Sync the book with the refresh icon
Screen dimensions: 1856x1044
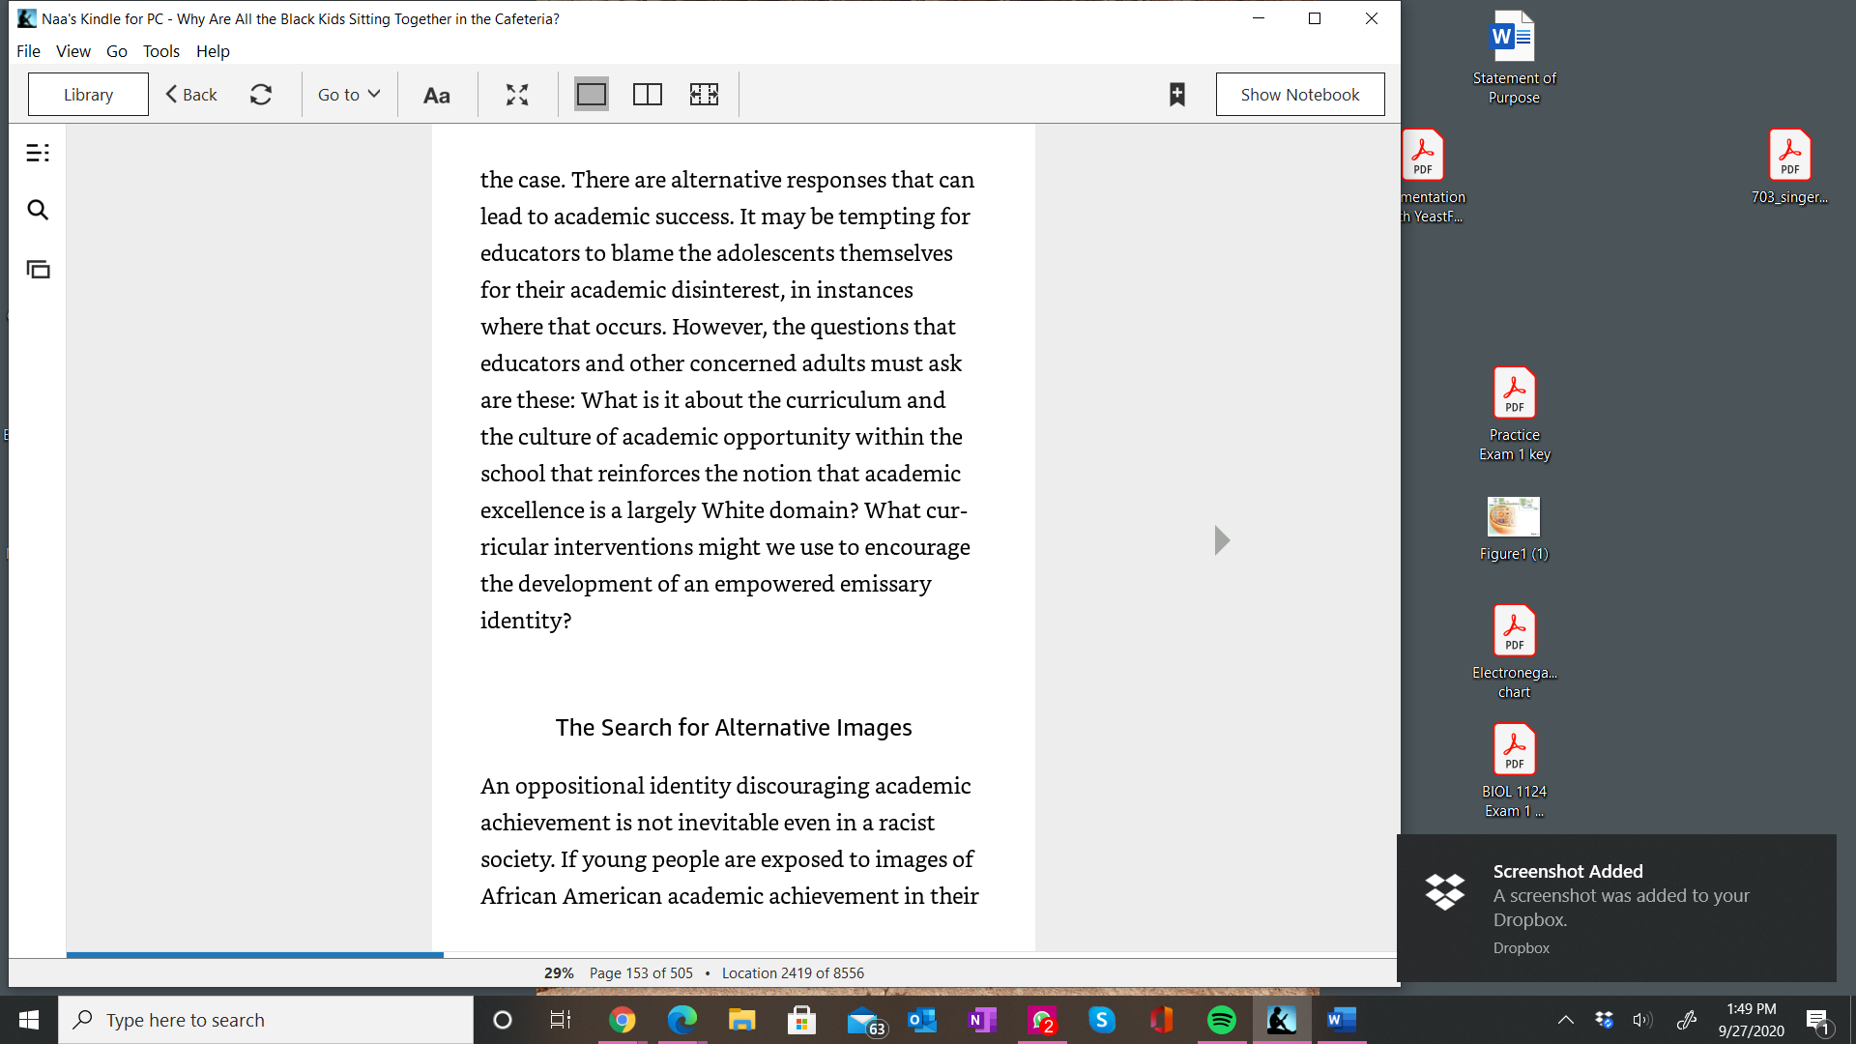tap(261, 95)
